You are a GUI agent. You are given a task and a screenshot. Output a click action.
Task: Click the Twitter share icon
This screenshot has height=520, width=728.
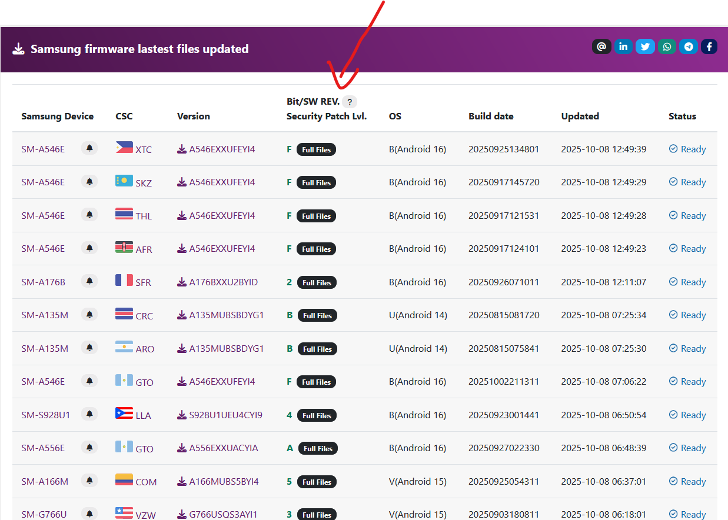(x=645, y=46)
